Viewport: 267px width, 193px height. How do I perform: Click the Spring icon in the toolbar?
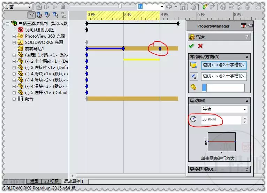pos(231,7)
